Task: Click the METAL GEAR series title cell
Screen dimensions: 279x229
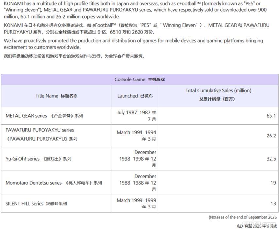Action: (x=44, y=116)
